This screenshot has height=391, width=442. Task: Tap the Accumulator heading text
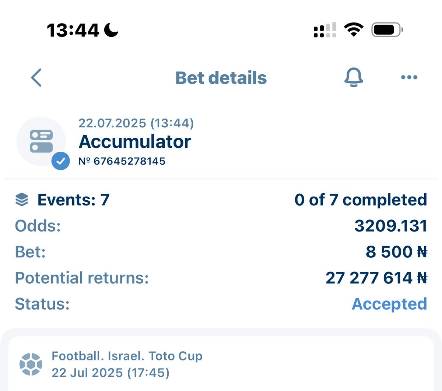[x=135, y=141]
